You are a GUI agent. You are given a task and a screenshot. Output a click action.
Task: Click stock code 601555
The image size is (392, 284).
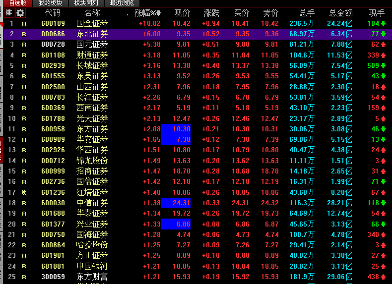(x=53, y=76)
